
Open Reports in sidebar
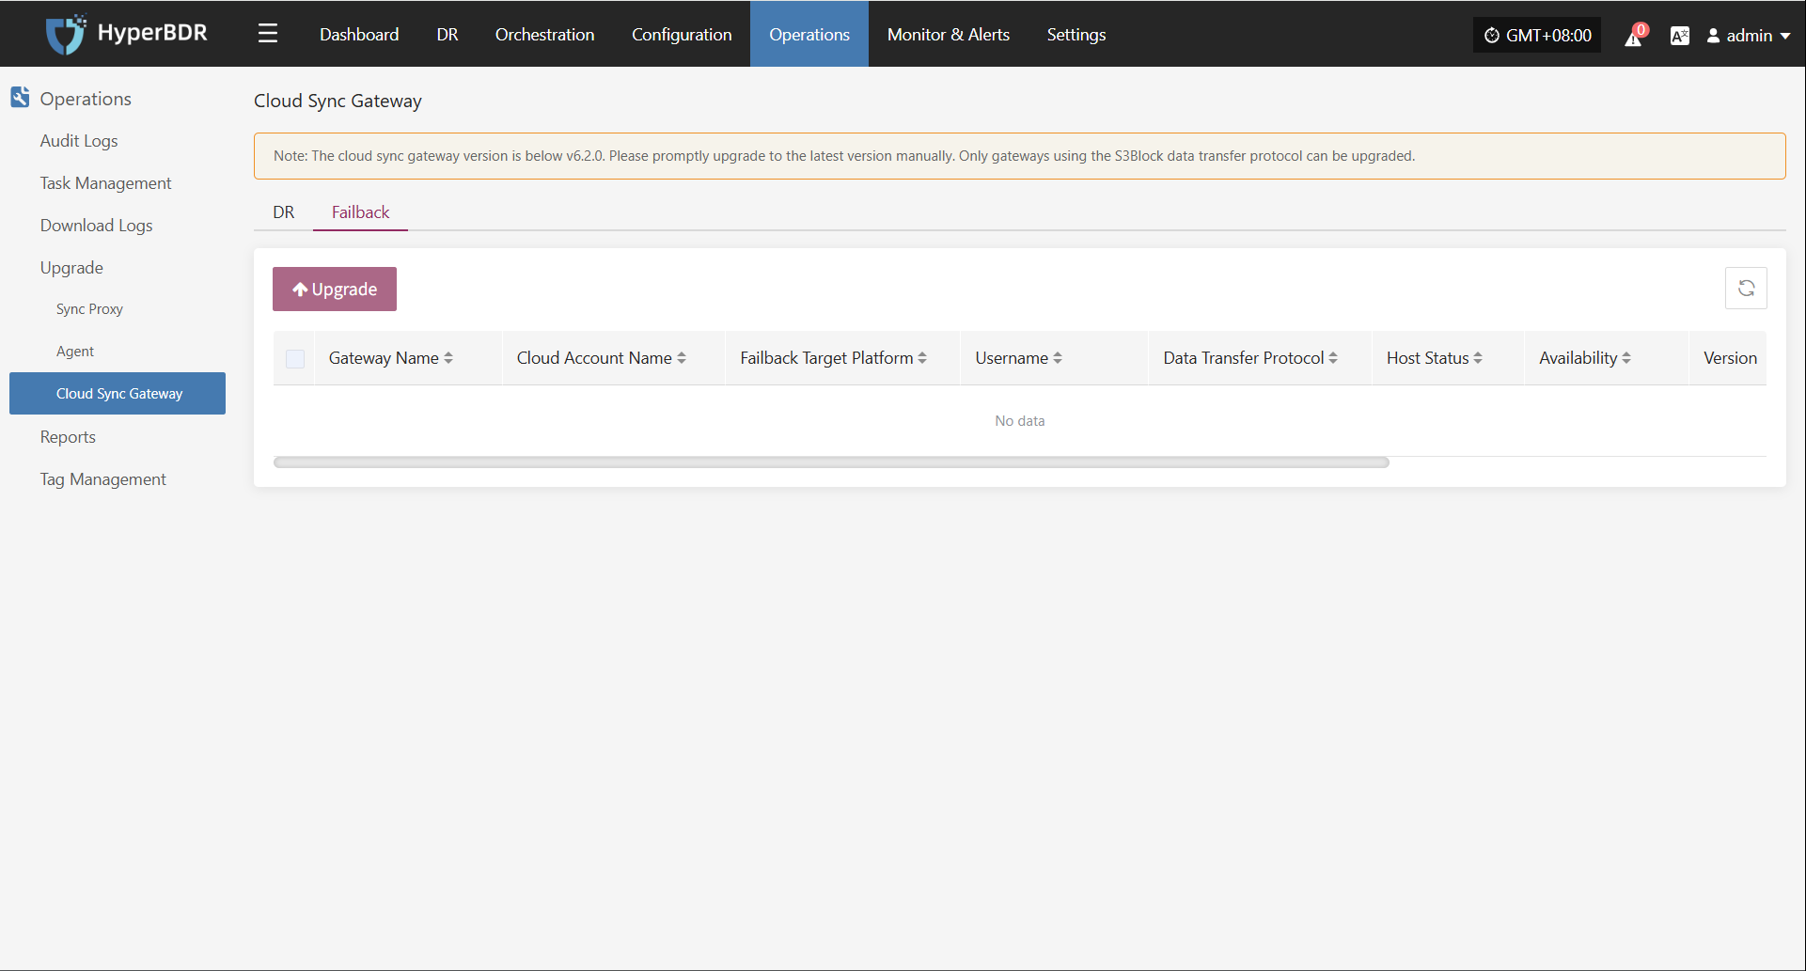tap(68, 436)
